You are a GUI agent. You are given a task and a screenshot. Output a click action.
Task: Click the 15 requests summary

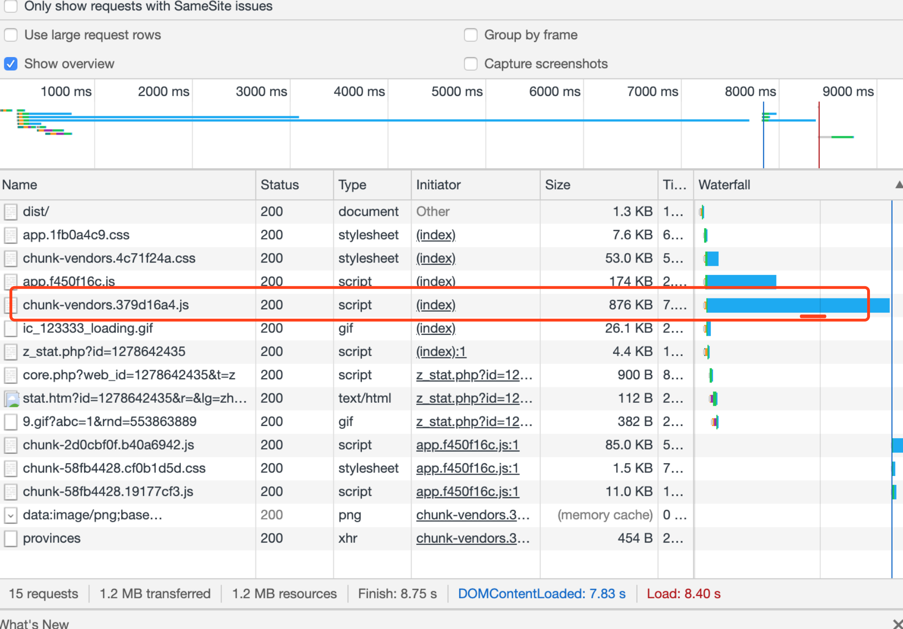(x=43, y=594)
